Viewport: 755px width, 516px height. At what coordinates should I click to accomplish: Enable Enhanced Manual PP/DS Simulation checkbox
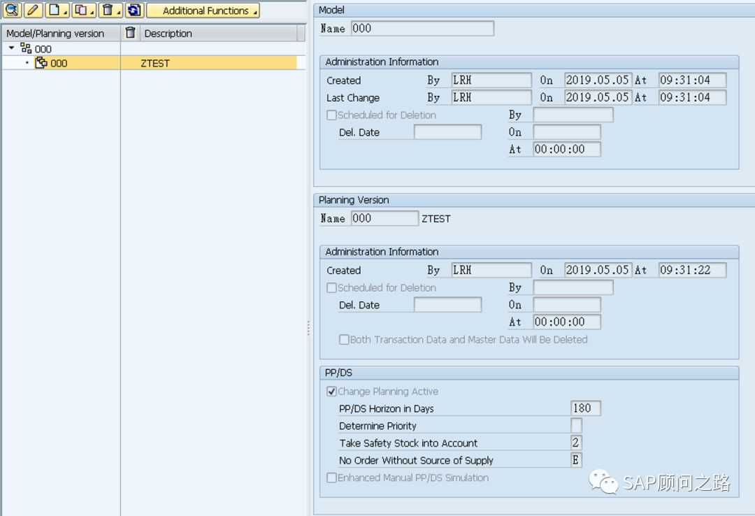coord(332,478)
